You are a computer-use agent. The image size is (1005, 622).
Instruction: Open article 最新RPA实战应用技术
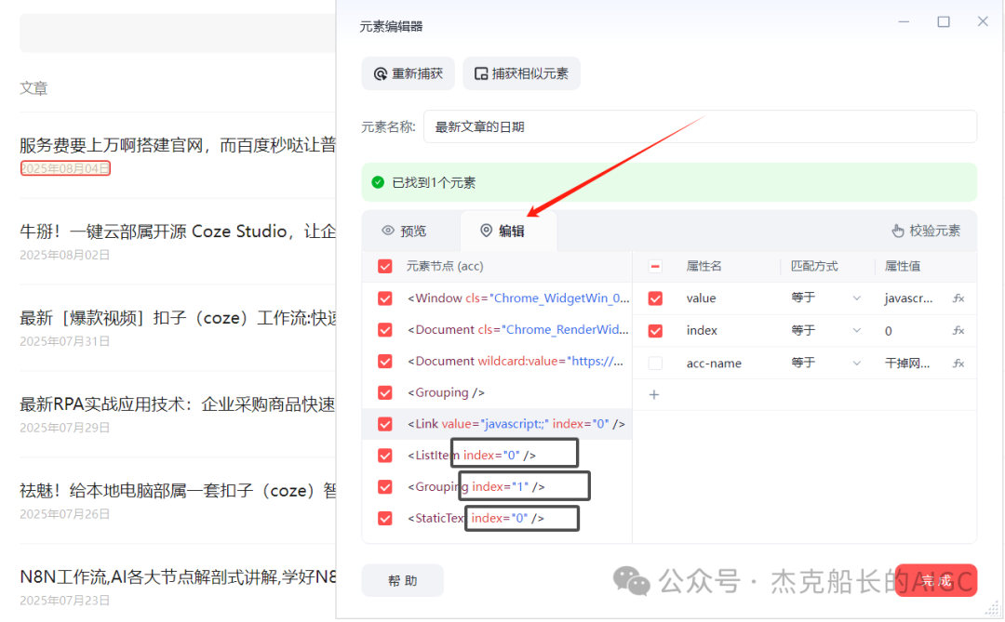pos(178,404)
